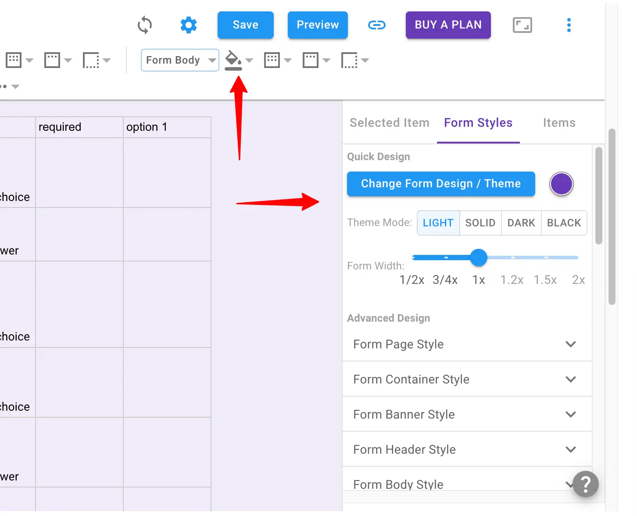Enable DARK theme mode
This screenshot has width=637, height=516.
click(521, 223)
